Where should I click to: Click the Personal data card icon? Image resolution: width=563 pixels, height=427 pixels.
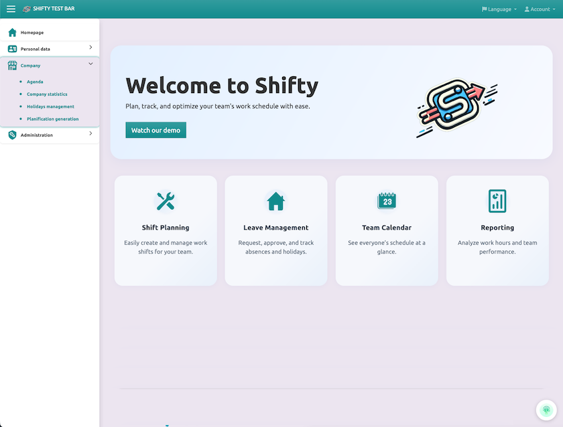[12, 49]
